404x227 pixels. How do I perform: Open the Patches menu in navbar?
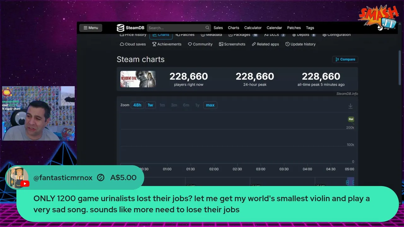click(294, 28)
